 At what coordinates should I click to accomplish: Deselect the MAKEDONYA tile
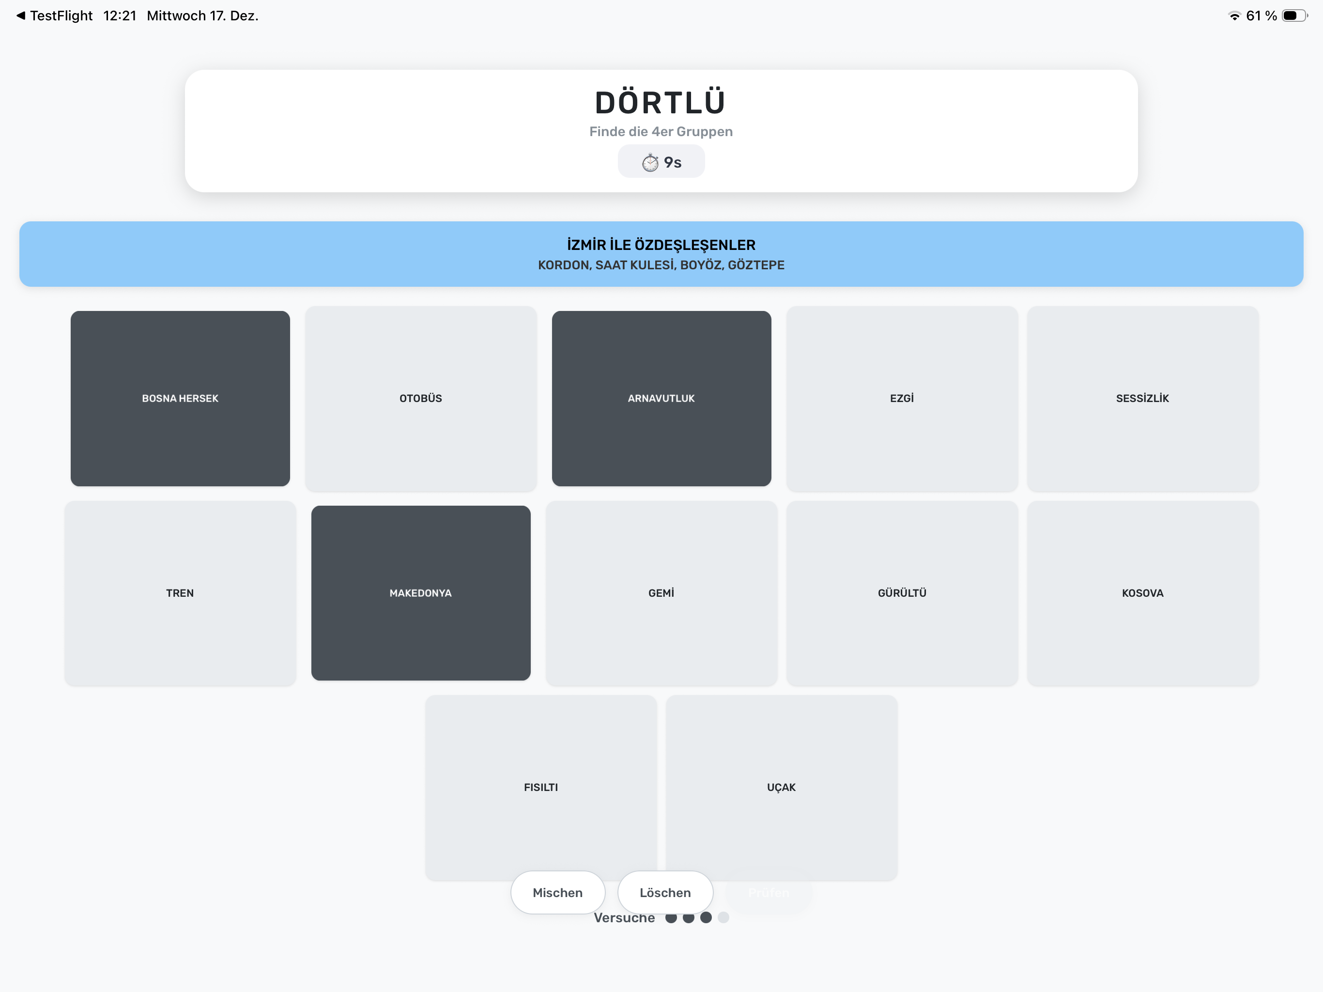420,593
